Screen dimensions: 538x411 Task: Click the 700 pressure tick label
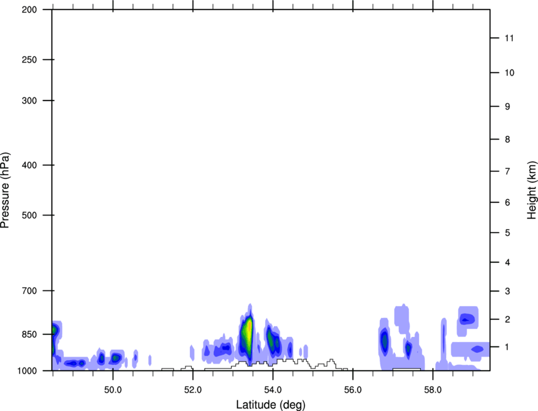click(x=29, y=291)
